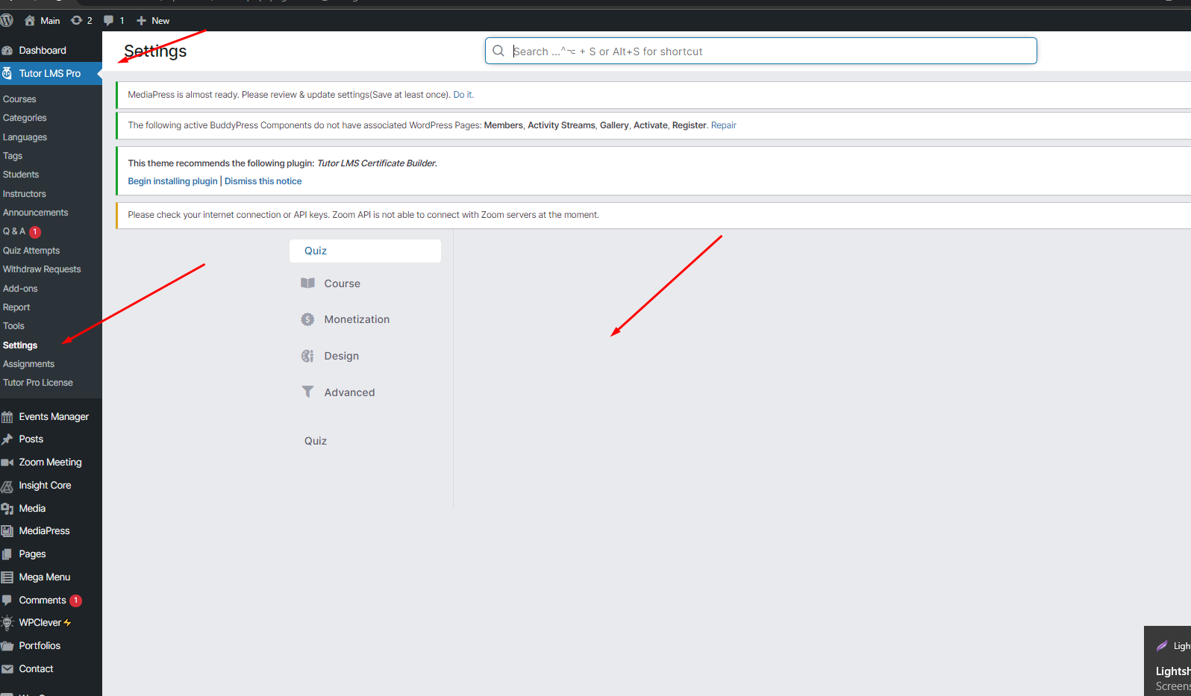Viewport: 1191px width, 696px height.
Task: Click the Posts pushpin icon
Action: [x=7, y=439]
